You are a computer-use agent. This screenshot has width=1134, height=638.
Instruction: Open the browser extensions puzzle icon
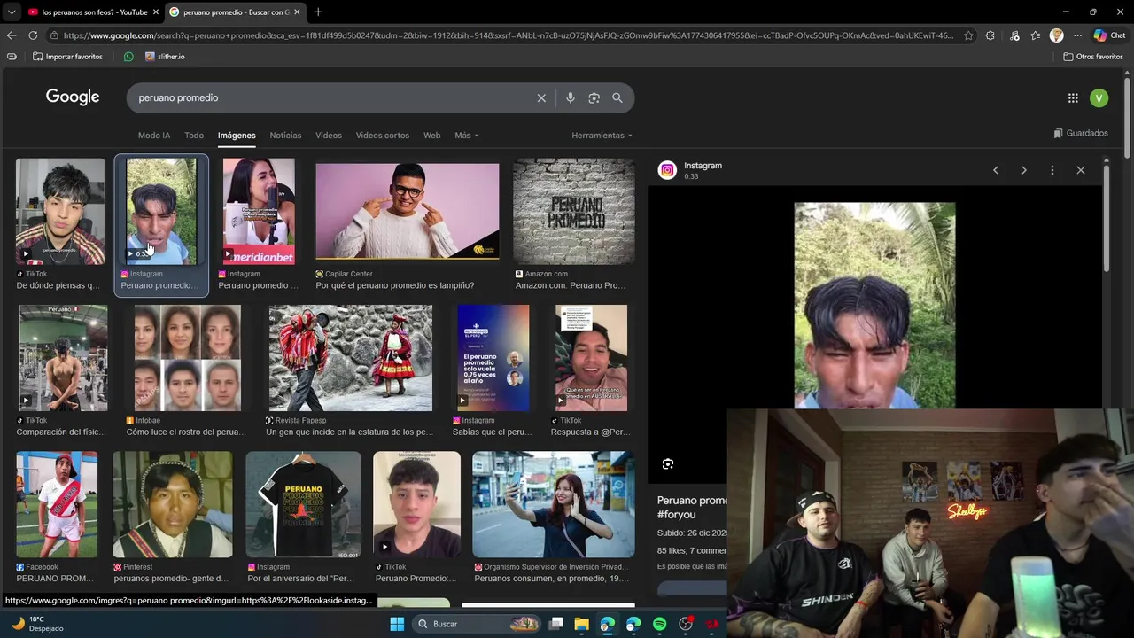[x=990, y=35]
